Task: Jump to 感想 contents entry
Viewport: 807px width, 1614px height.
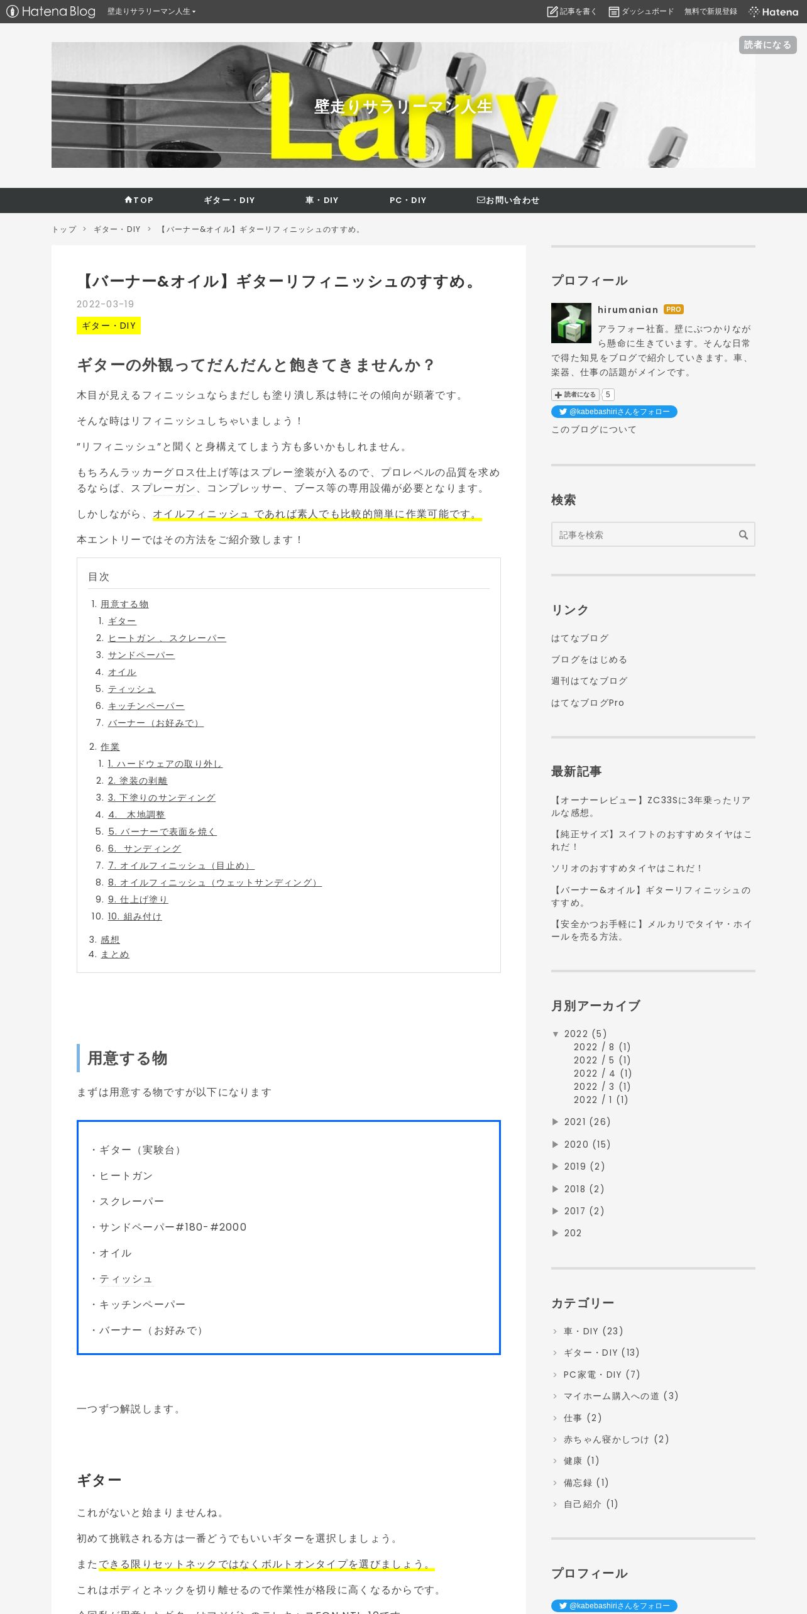Action: coord(110,940)
